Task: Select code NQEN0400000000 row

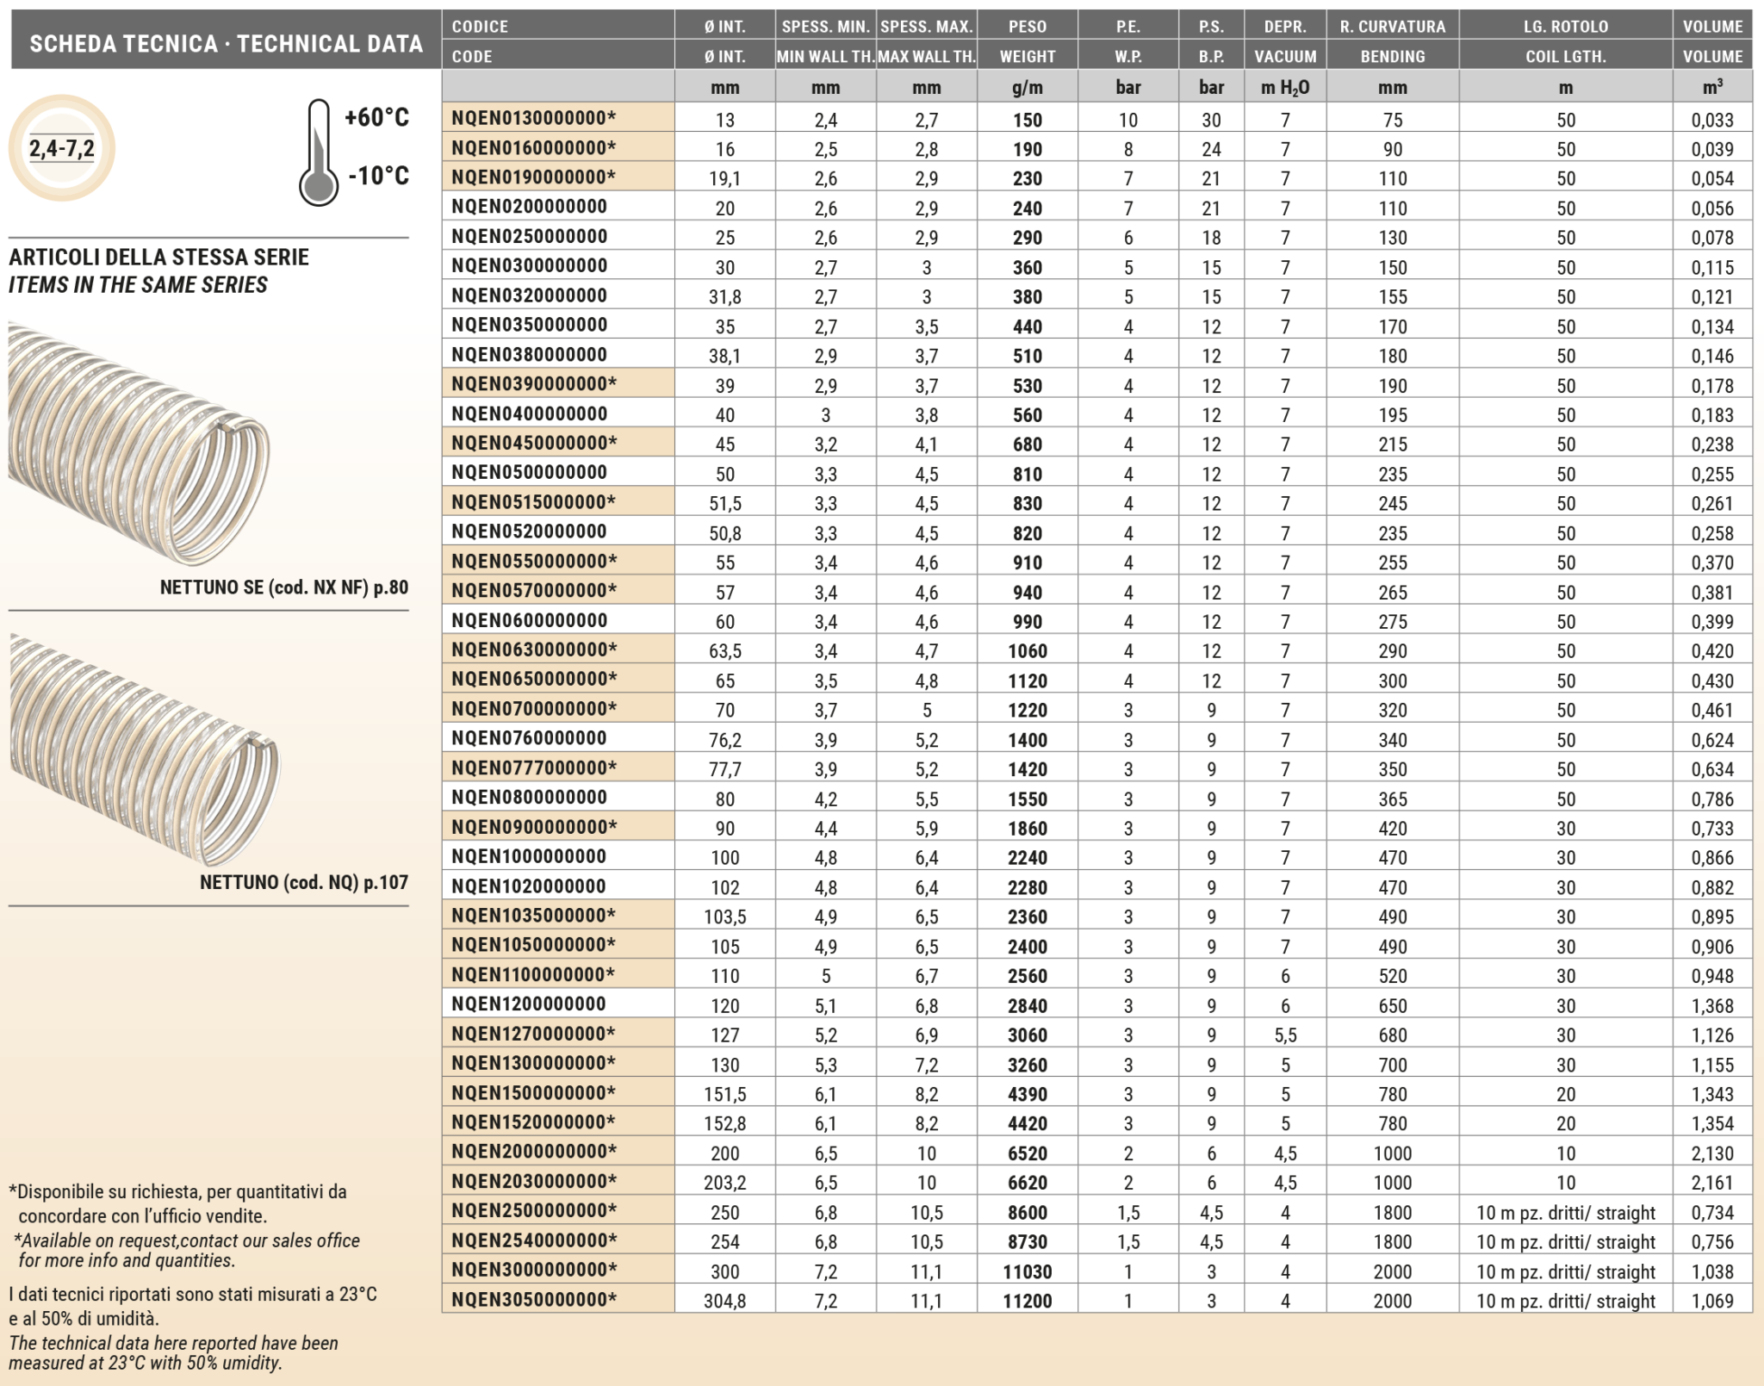Action: click(529, 413)
